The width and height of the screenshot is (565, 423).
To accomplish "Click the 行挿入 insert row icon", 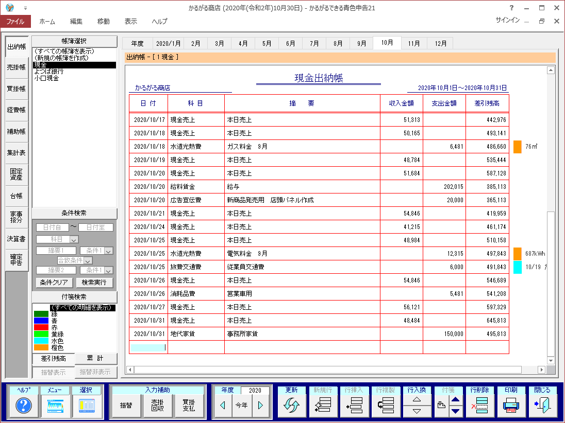I will point(354,406).
